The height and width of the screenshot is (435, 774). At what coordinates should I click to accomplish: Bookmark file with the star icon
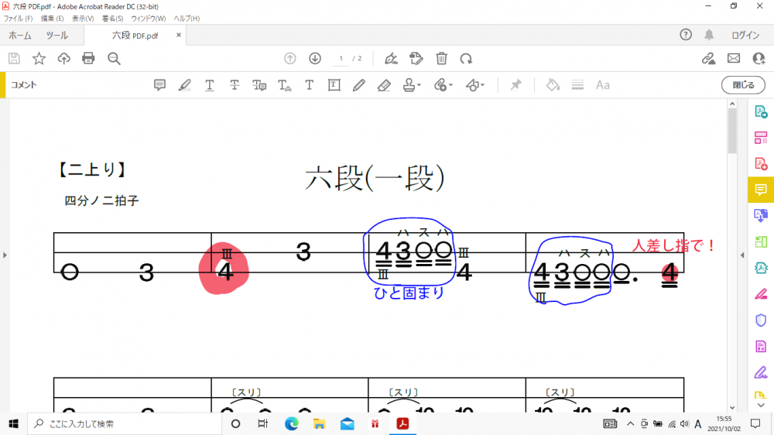(39, 59)
